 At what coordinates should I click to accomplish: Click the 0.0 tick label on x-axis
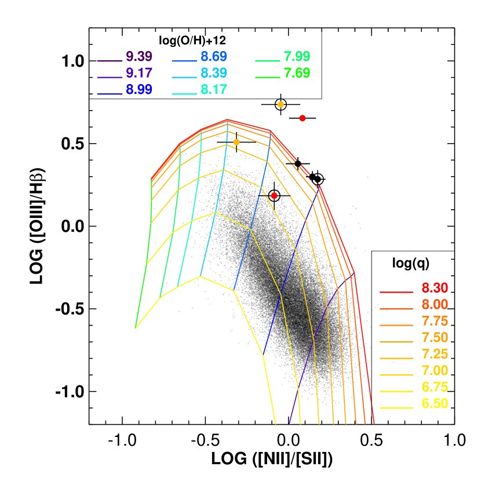(289, 440)
